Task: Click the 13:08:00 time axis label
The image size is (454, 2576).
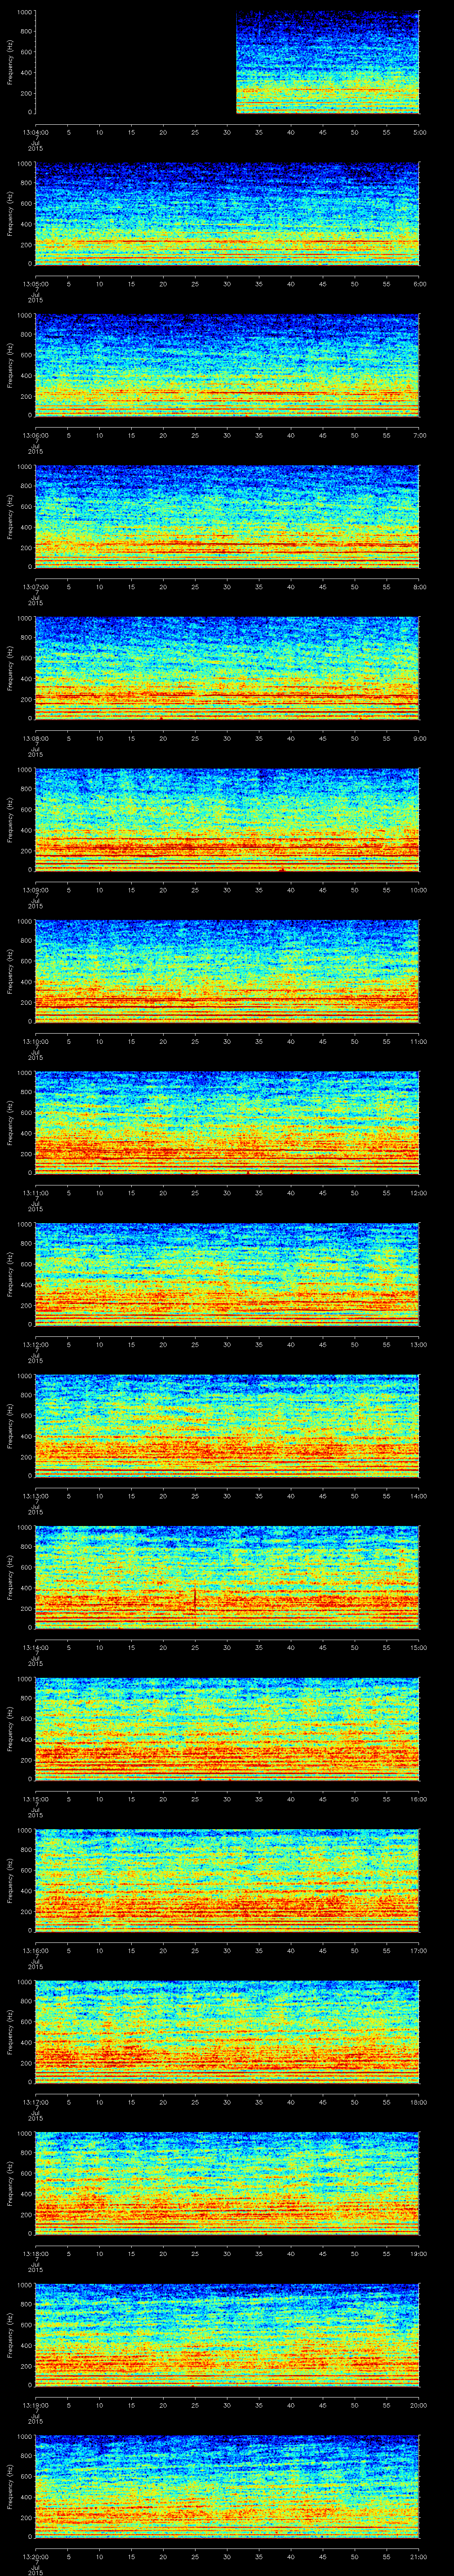Action: pyautogui.click(x=36, y=738)
